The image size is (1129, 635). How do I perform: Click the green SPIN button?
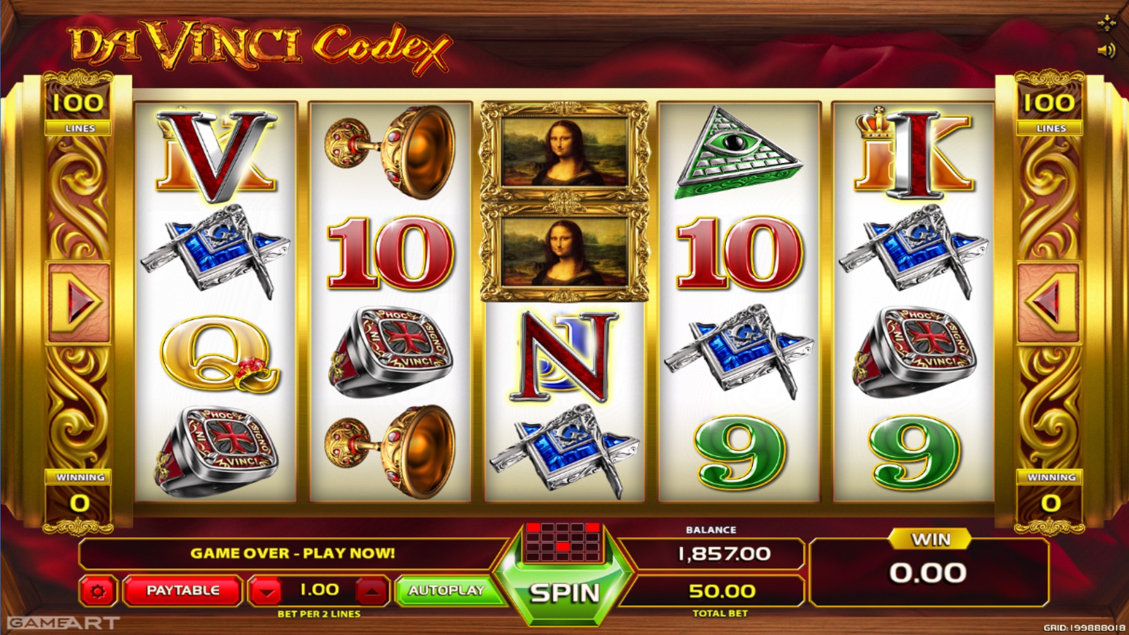point(564,593)
